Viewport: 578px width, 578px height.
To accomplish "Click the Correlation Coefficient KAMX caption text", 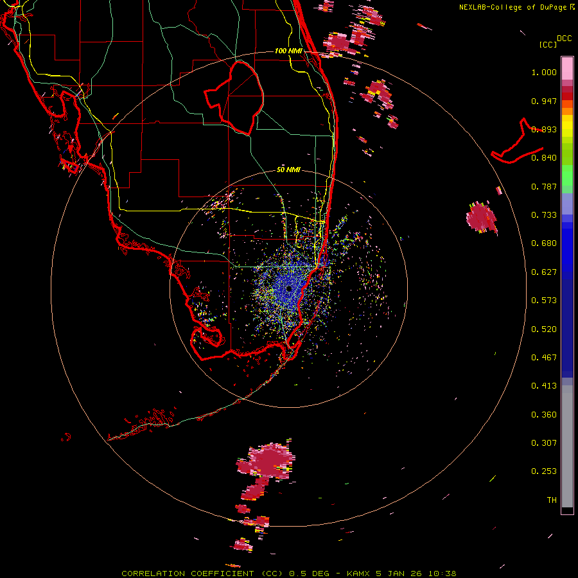I will click(289, 574).
